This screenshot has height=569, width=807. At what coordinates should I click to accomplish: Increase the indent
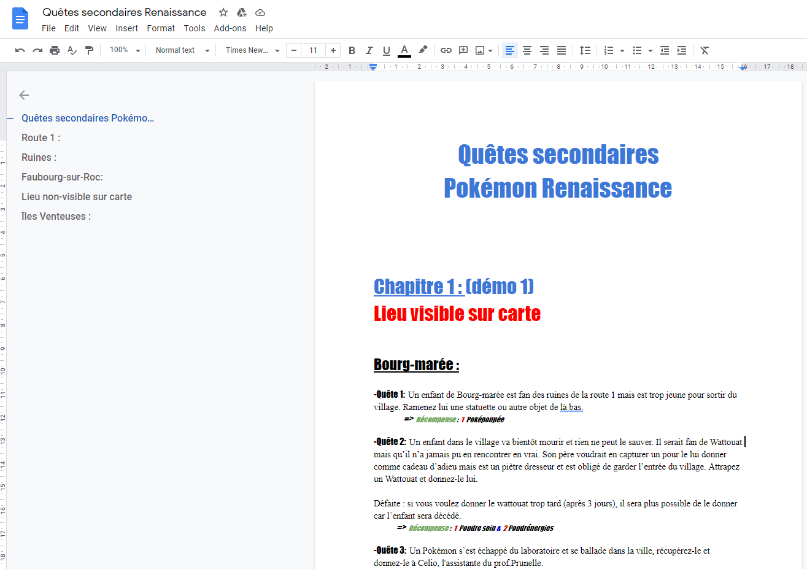coord(682,50)
